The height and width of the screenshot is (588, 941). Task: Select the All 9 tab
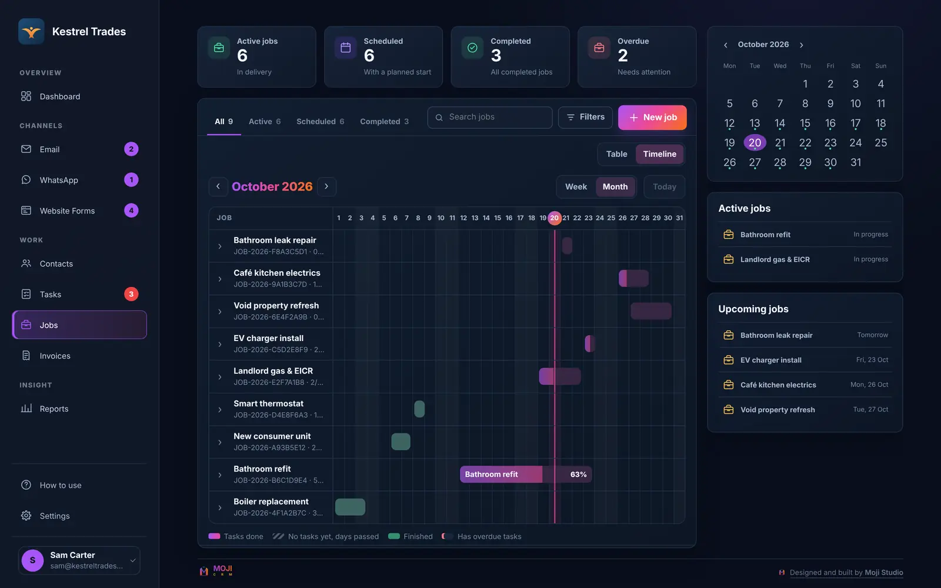pyautogui.click(x=223, y=122)
